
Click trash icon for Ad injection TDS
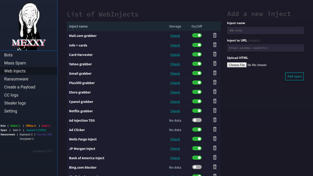point(215,120)
